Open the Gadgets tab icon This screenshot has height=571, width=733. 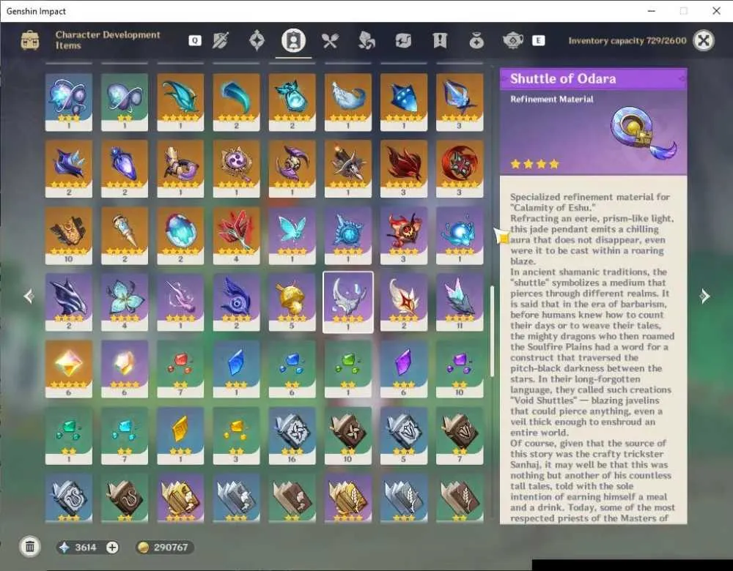click(x=403, y=40)
